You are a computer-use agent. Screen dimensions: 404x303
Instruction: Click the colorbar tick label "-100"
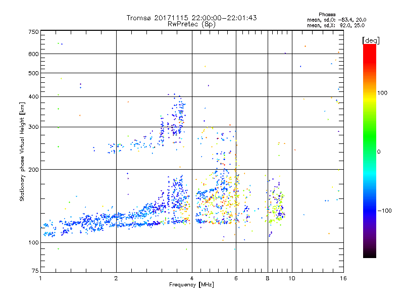pos(384,211)
